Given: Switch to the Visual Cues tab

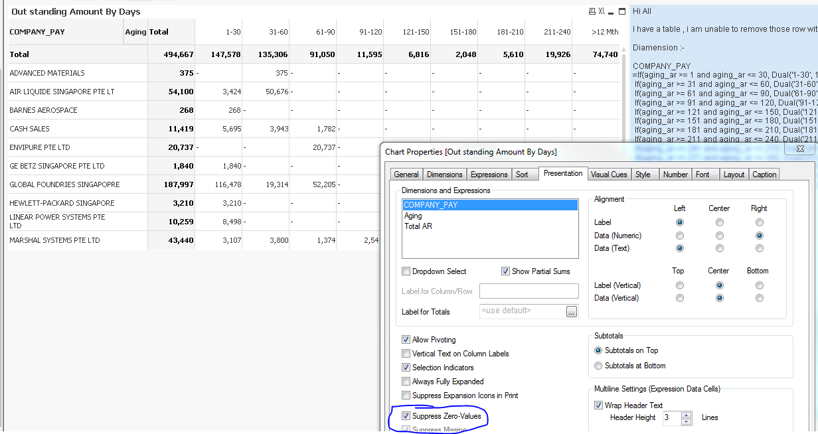Looking at the screenshot, I should 609,175.
